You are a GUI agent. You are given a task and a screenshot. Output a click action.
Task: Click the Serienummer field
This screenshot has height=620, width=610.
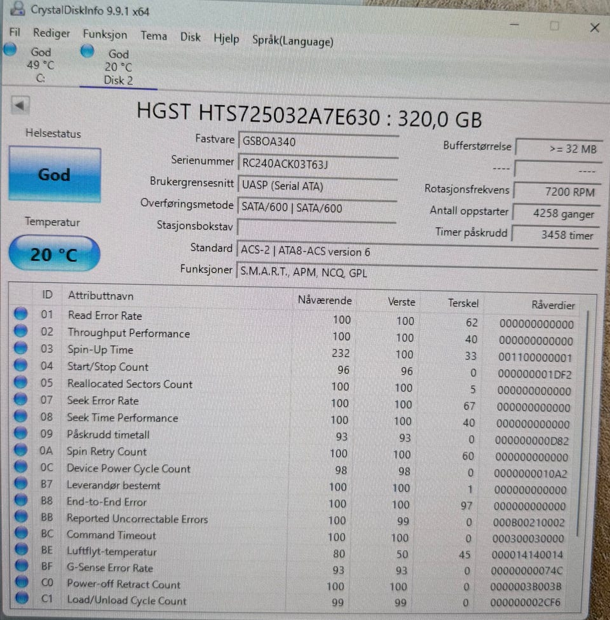coord(318,163)
